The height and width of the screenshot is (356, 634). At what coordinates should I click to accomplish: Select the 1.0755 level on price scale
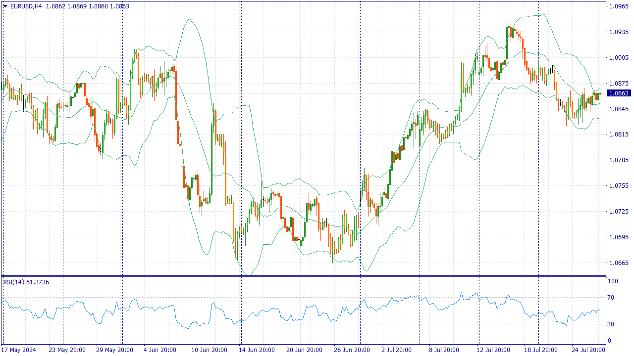pyautogui.click(x=619, y=186)
